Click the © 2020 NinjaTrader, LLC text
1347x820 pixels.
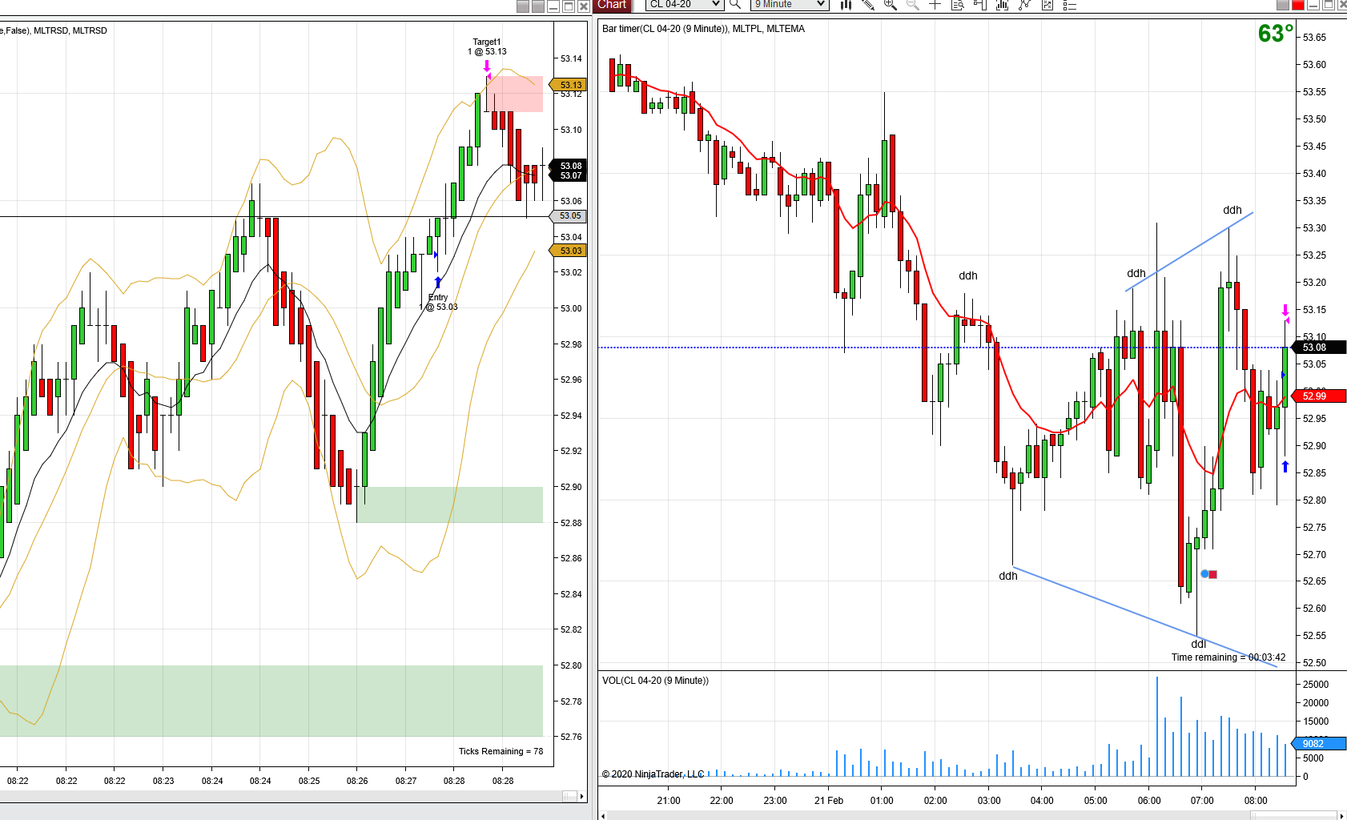[x=653, y=774]
